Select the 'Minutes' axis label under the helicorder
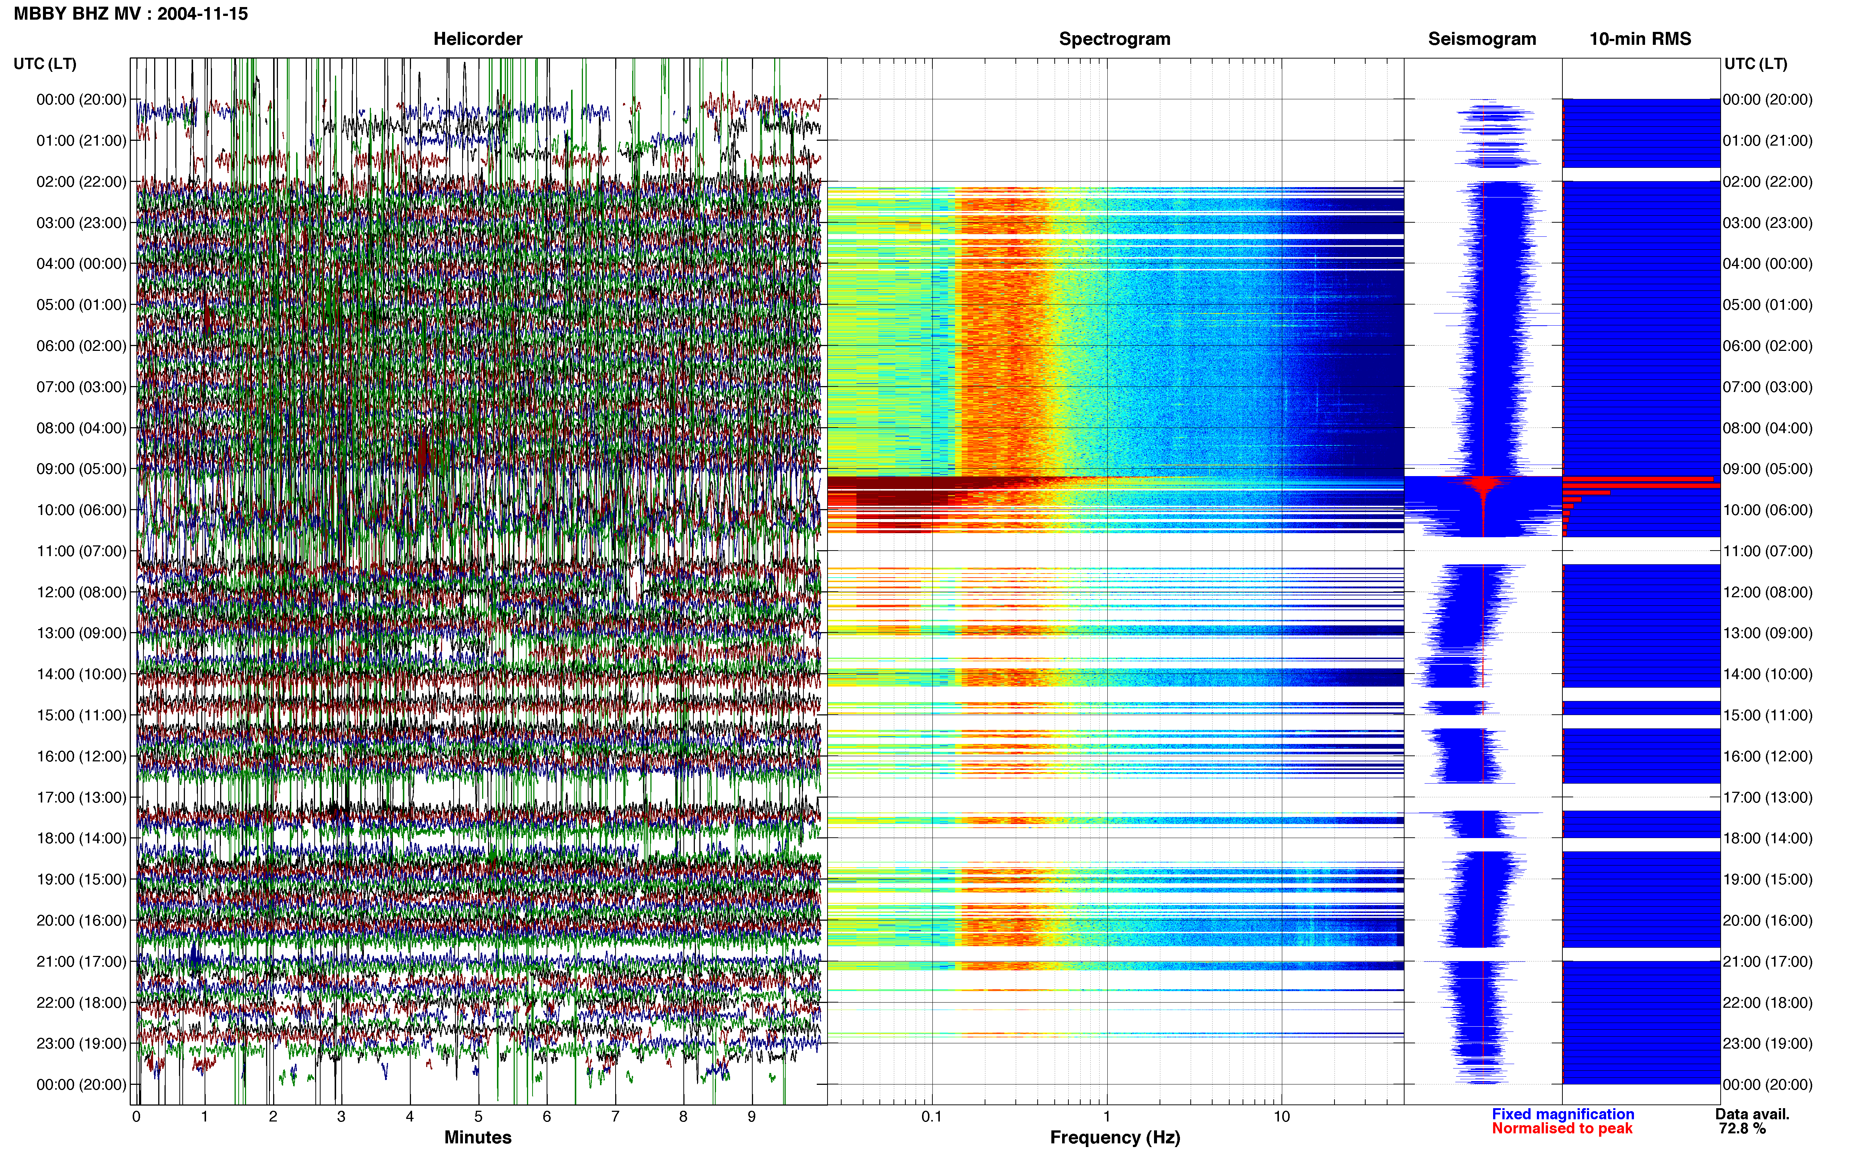This screenshot has width=1860, height=1163. (478, 1137)
